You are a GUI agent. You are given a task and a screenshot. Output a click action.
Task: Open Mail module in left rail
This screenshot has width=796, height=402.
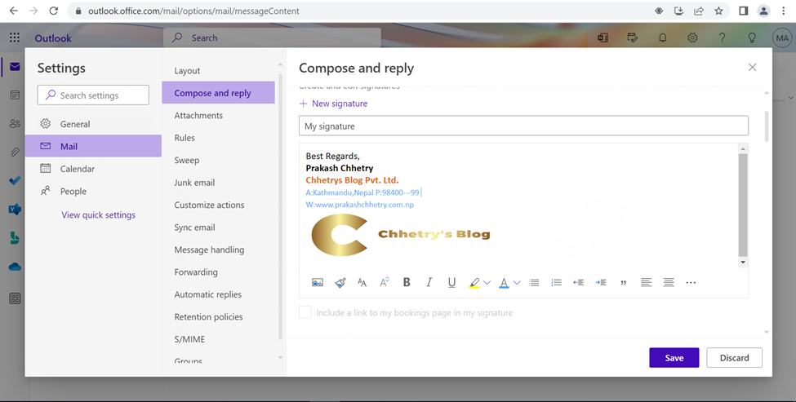(x=15, y=67)
